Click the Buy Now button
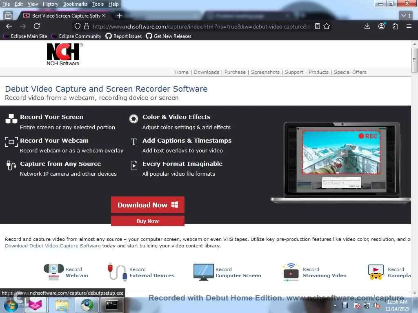Image resolution: width=418 pixels, height=313 pixels. tap(148, 221)
